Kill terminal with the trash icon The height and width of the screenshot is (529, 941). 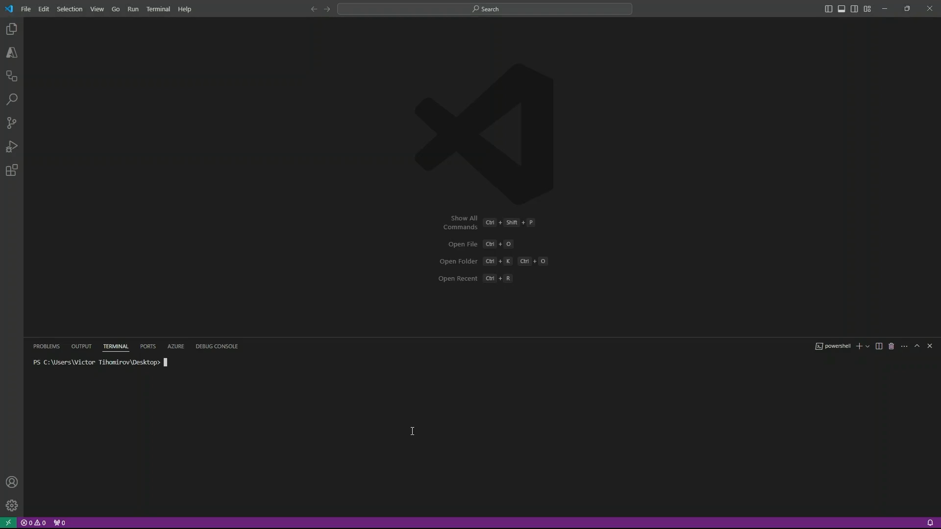pyautogui.click(x=891, y=346)
